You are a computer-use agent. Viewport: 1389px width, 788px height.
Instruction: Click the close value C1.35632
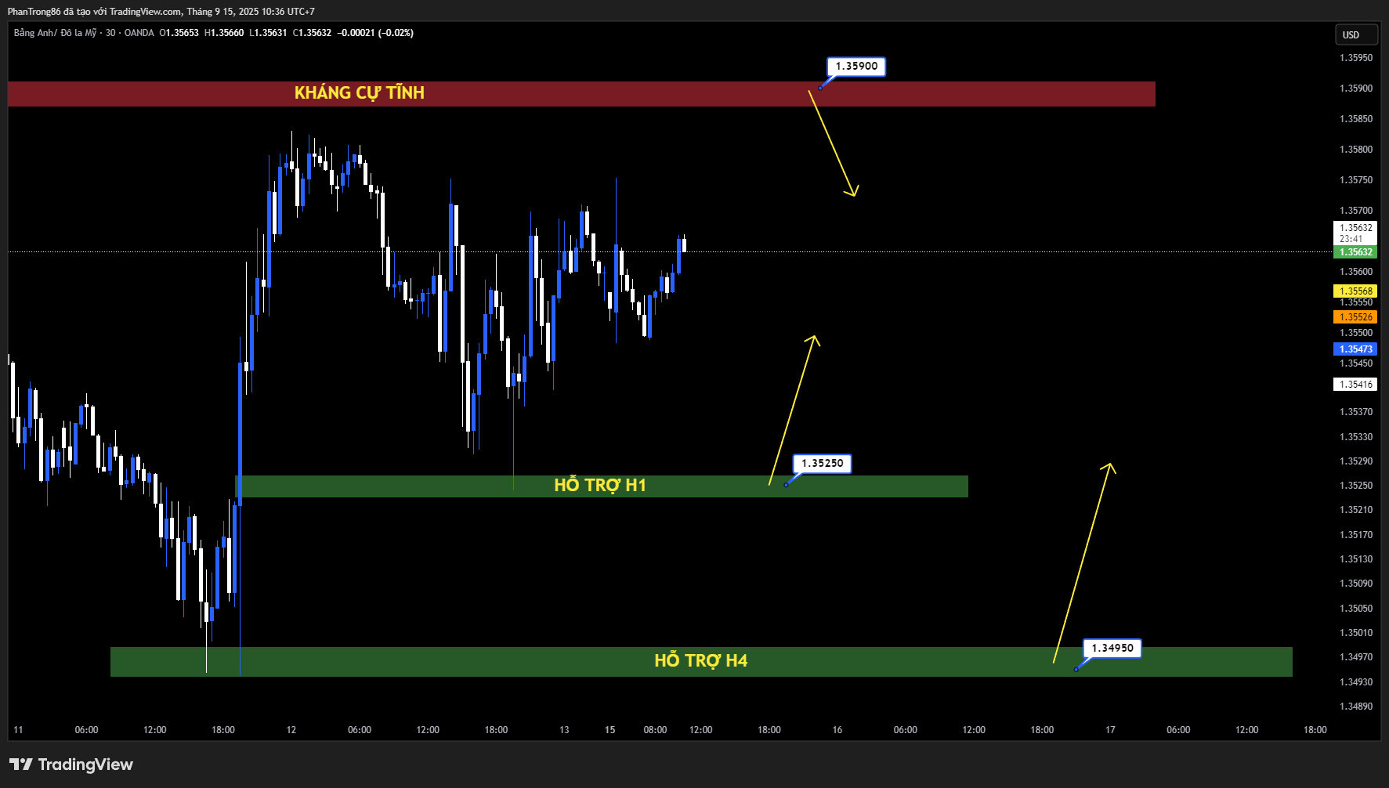click(312, 33)
